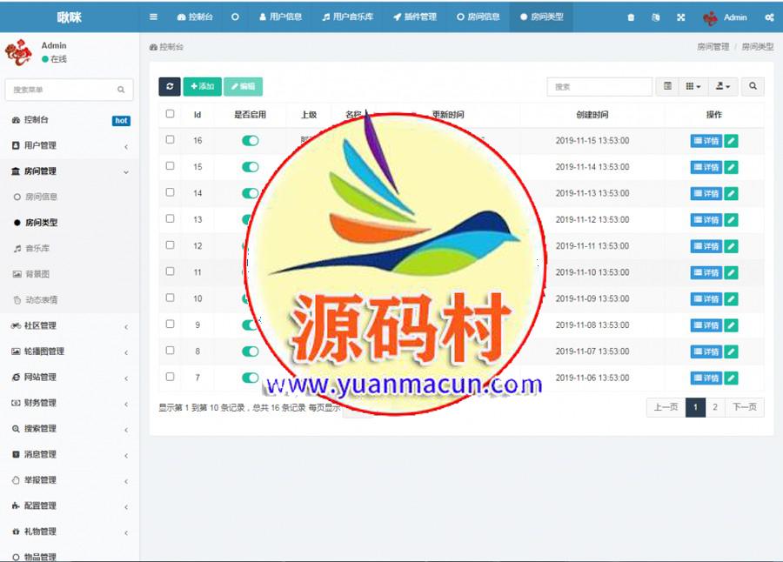Click the pencil edit icon for row 7
The height and width of the screenshot is (562, 783).
pos(731,378)
